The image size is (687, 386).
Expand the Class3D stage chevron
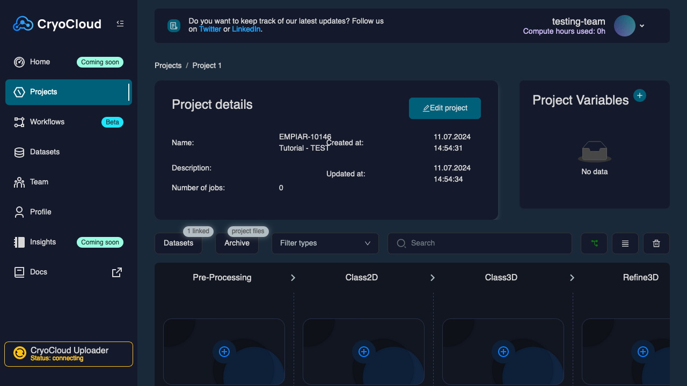click(572, 278)
